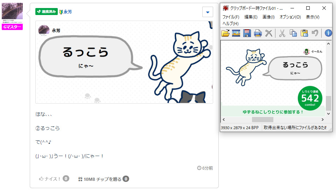
Task: Save image with the floppy disk icon
Action: tap(247, 33)
